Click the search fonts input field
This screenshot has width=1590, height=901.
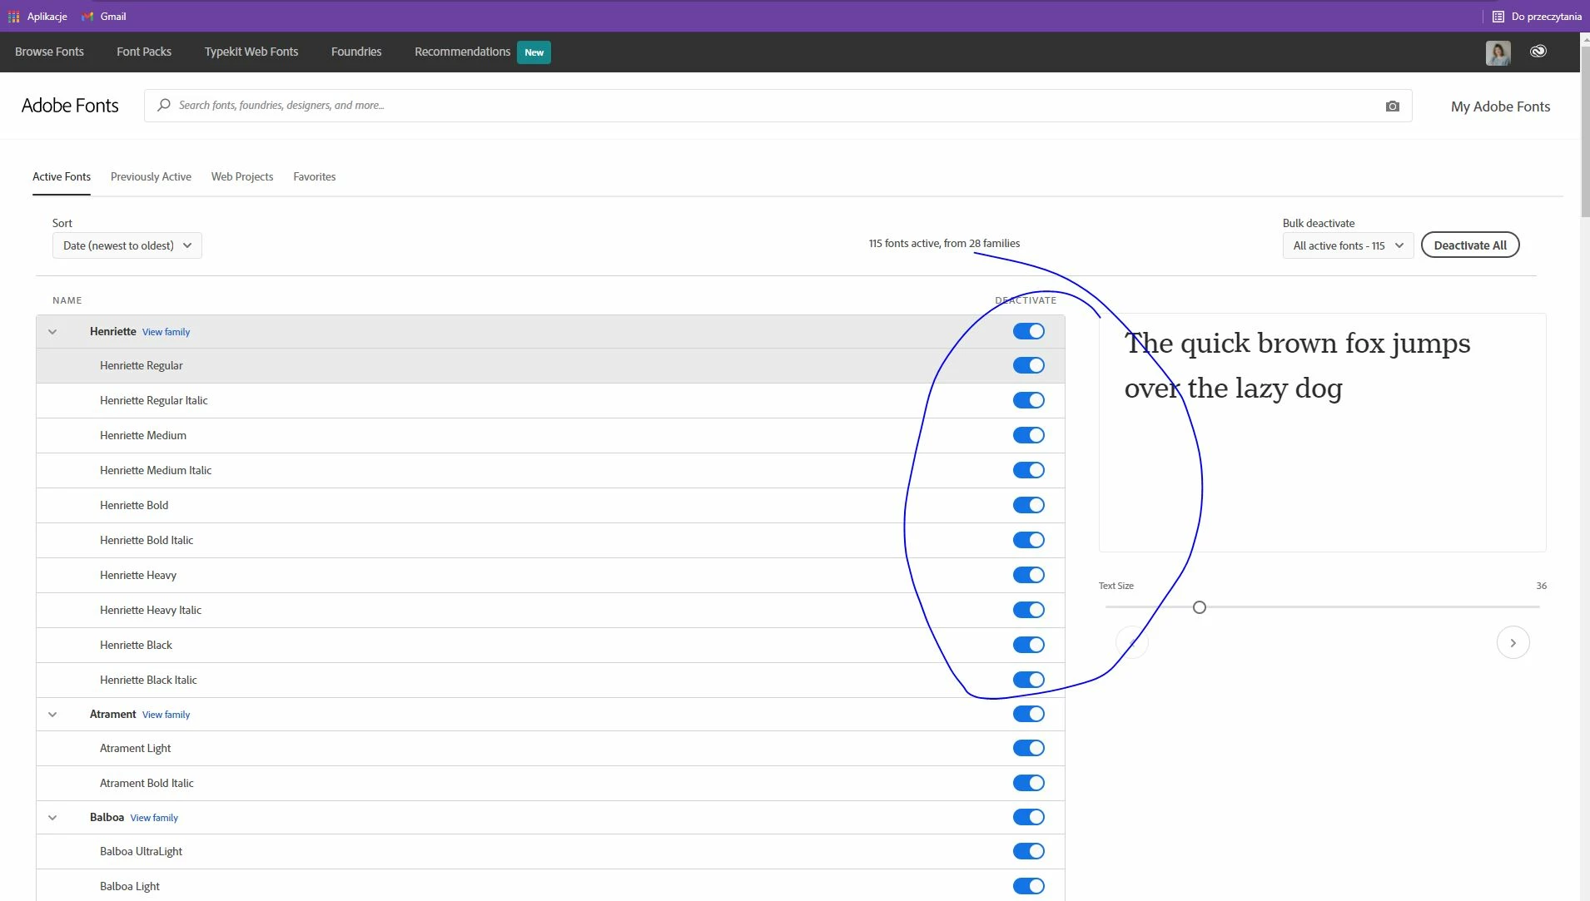(778, 106)
